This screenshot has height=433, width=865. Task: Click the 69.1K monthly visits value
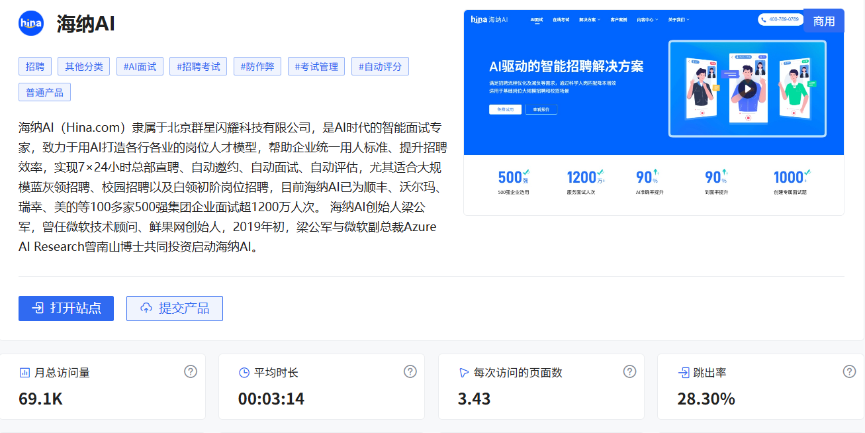coord(41,399)
